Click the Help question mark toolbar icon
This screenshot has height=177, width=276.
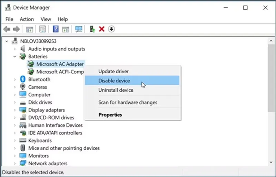(x=55, y=29)
